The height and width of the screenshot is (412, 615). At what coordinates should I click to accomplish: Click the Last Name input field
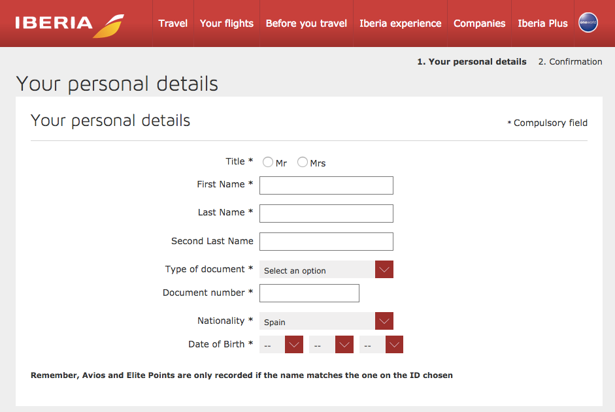coord(326,214)
